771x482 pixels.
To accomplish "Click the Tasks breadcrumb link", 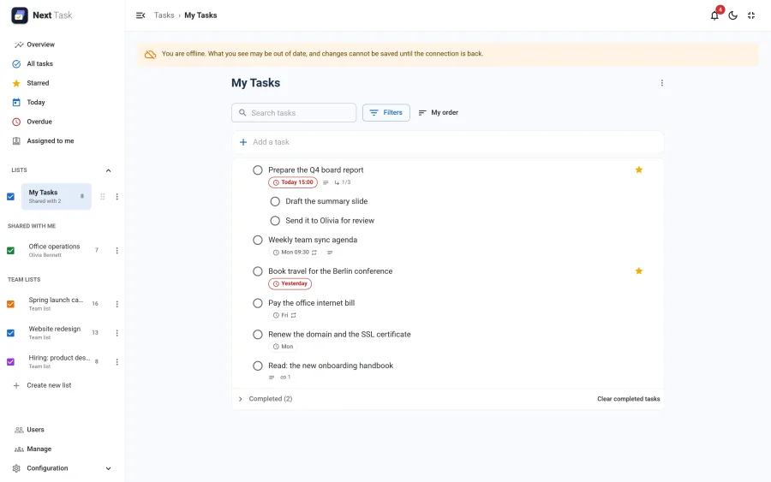I will coord(164,15).
